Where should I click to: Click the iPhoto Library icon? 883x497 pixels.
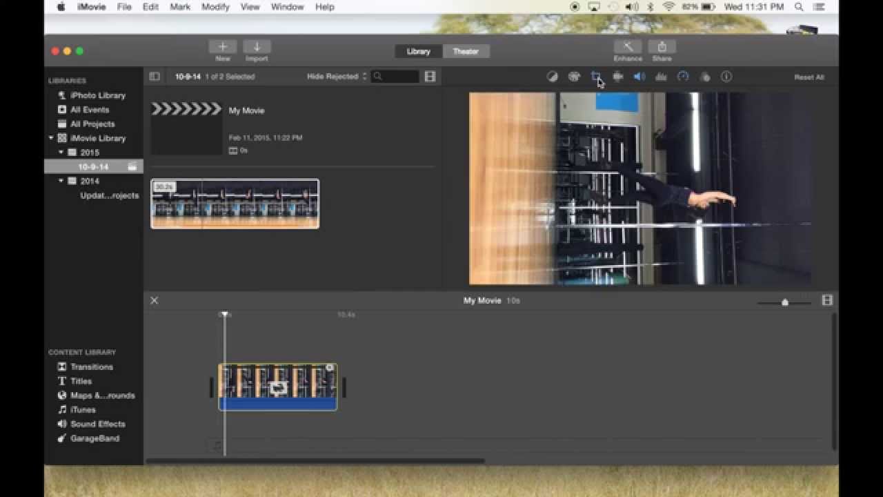[62, 95]
